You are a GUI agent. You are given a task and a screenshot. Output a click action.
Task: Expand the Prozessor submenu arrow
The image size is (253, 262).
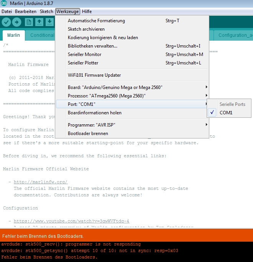(206, 96)
